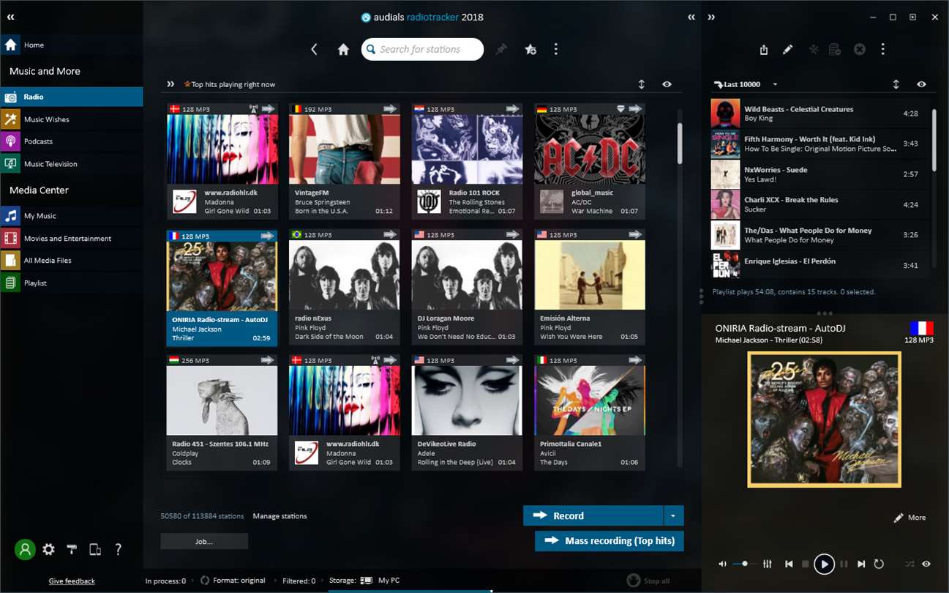This screenshot has width=949, height=593.
Task: Expand right panel with double right chevron
Action: [711, 17]
